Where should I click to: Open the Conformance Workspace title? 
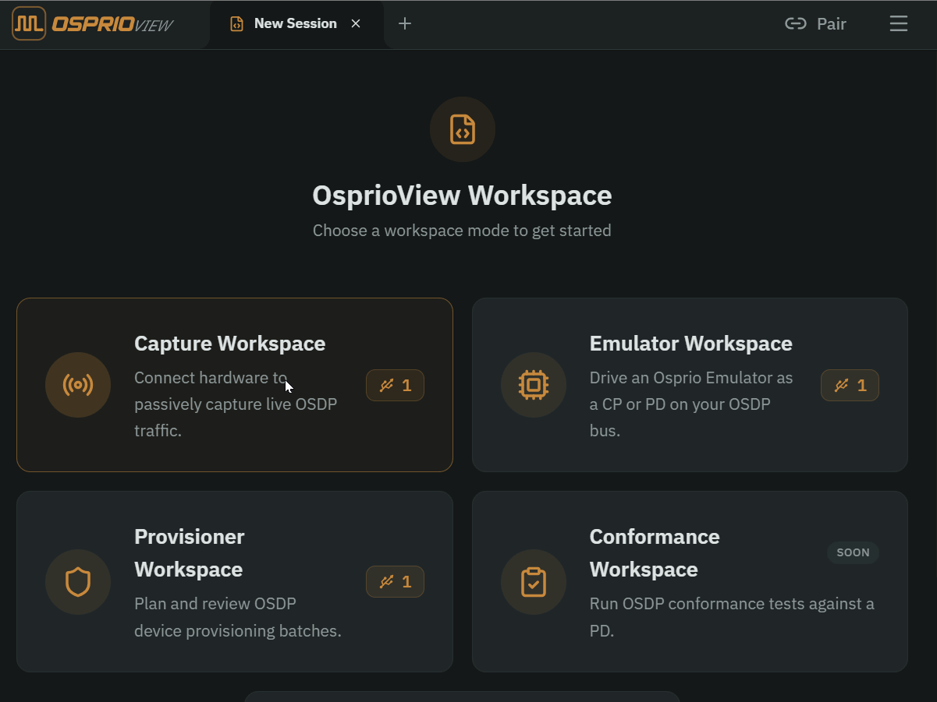pos(655,553)
